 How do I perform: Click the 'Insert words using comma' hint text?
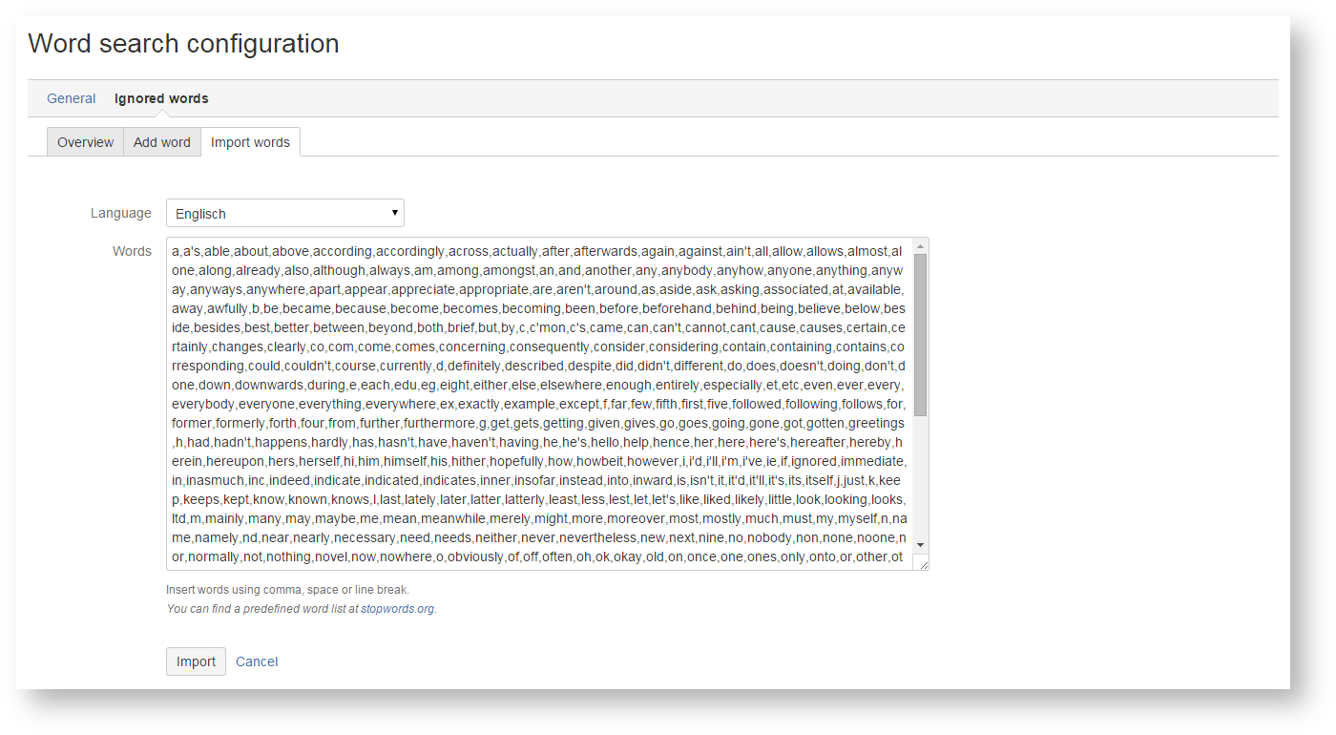pyautogui.click(x=287, y=590)
